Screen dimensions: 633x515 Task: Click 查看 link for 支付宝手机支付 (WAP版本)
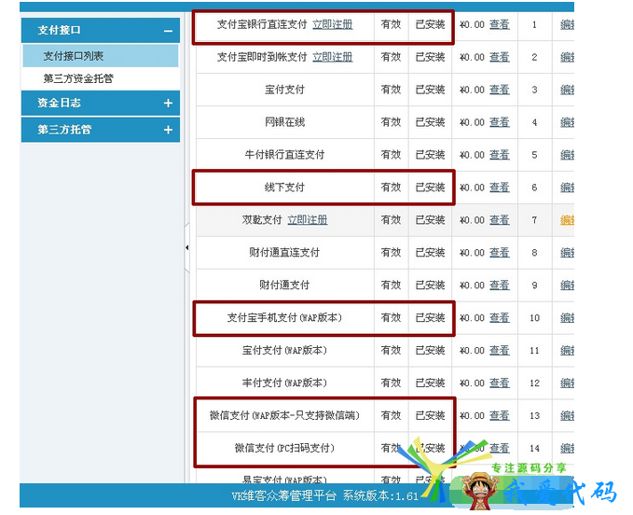[x=500, y=318]
